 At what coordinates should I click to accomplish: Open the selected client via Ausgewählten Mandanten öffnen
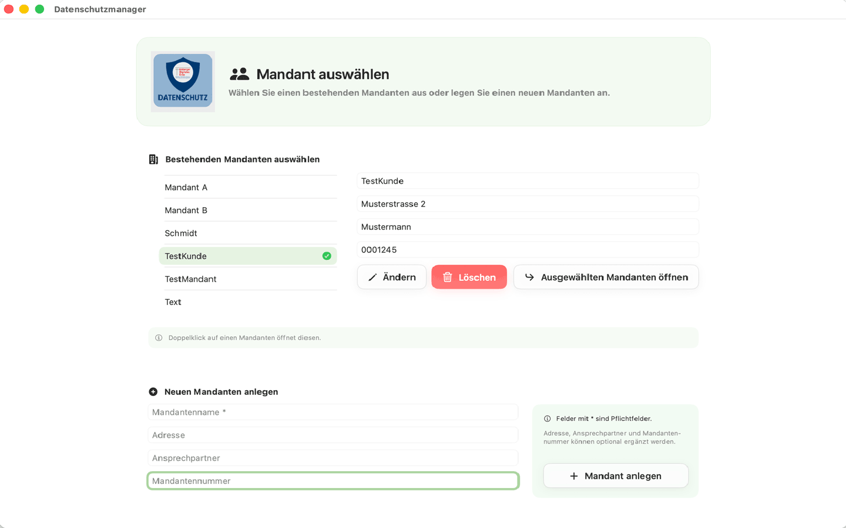pos(606,277)
